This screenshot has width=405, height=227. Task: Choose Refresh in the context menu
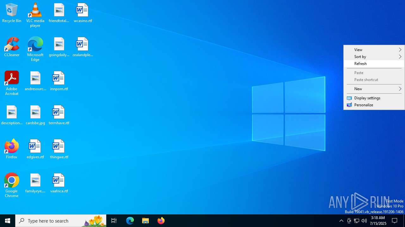tap(374, 64)
